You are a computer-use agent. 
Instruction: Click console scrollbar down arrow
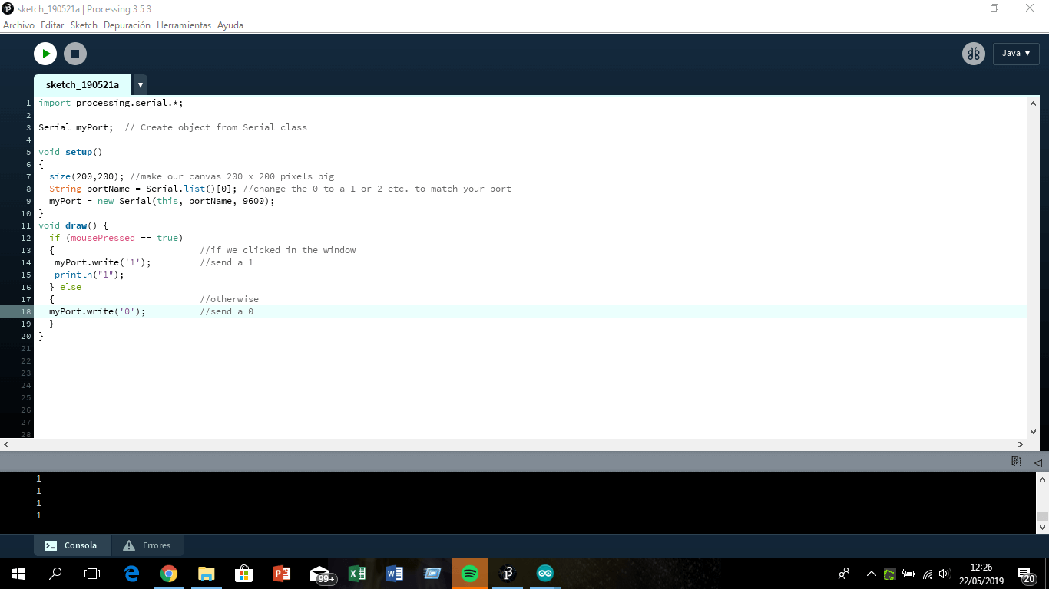(1042, 527)
